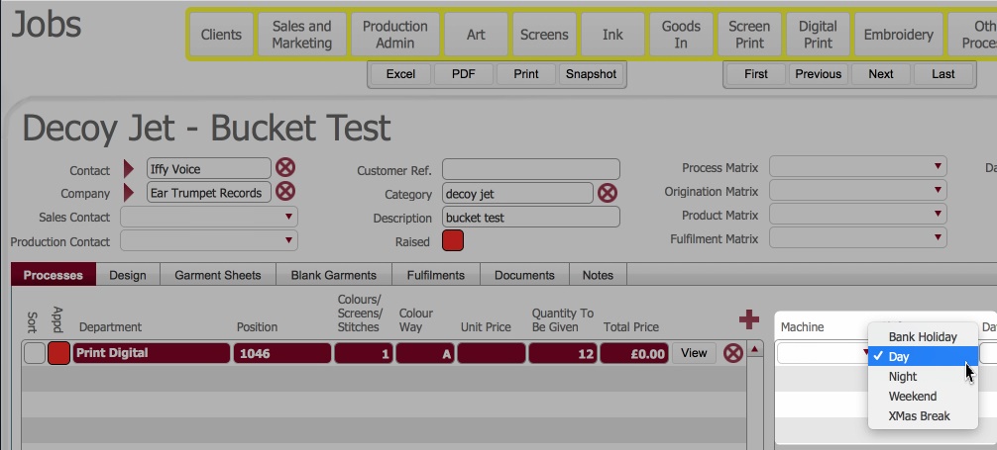Click the clear icon next to decoy jet category

tap(608, 193)
